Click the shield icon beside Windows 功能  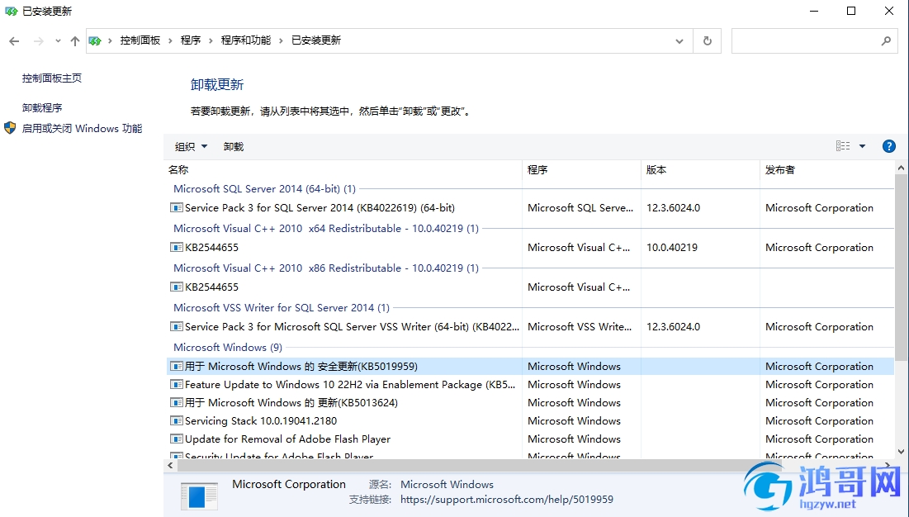tap(10, 128)
